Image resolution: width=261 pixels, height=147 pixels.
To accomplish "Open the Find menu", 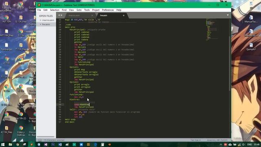I will (64, 10).
